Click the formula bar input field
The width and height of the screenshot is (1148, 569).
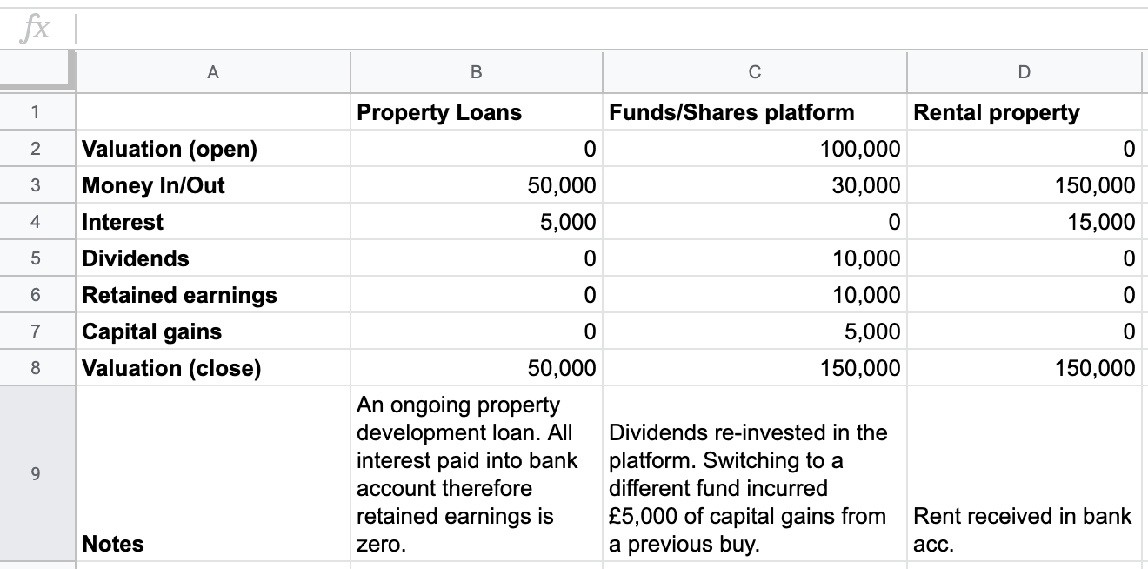pyautogui.click(x=609, y=30)
